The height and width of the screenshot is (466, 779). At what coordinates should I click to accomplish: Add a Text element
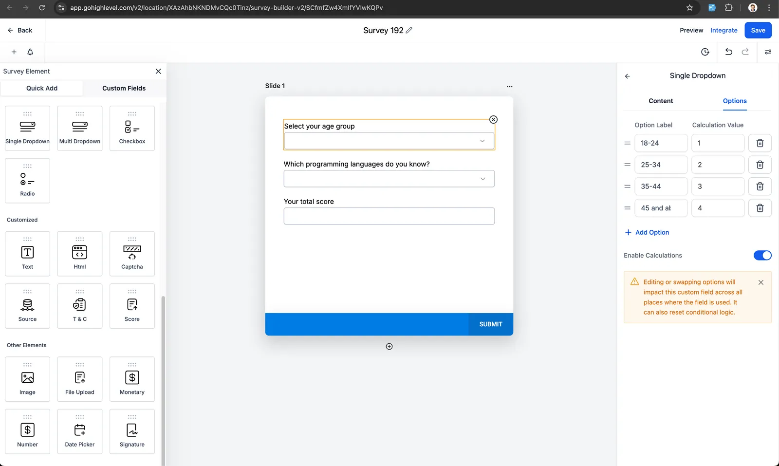27,254
